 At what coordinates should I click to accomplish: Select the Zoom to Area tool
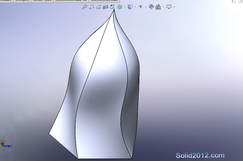tap(92, 7)
